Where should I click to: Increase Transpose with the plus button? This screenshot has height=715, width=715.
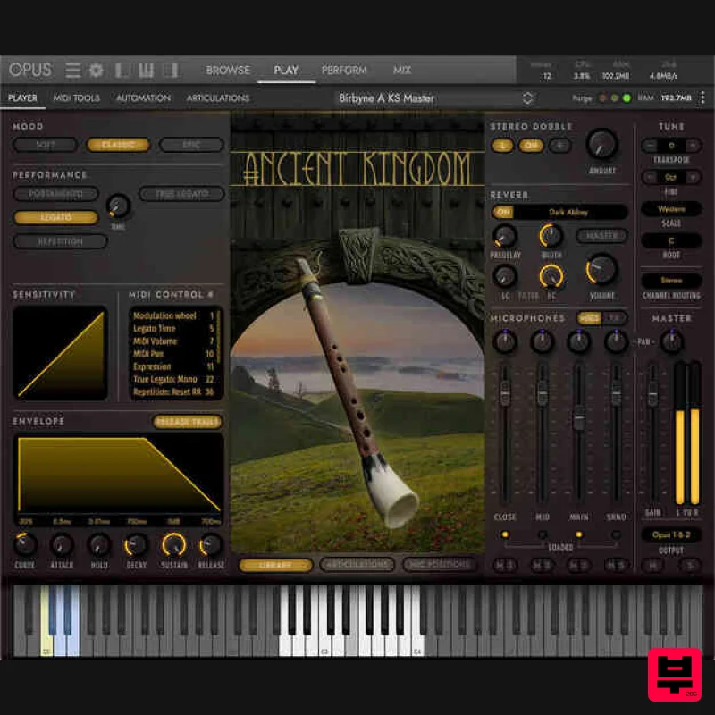point(694,146)
